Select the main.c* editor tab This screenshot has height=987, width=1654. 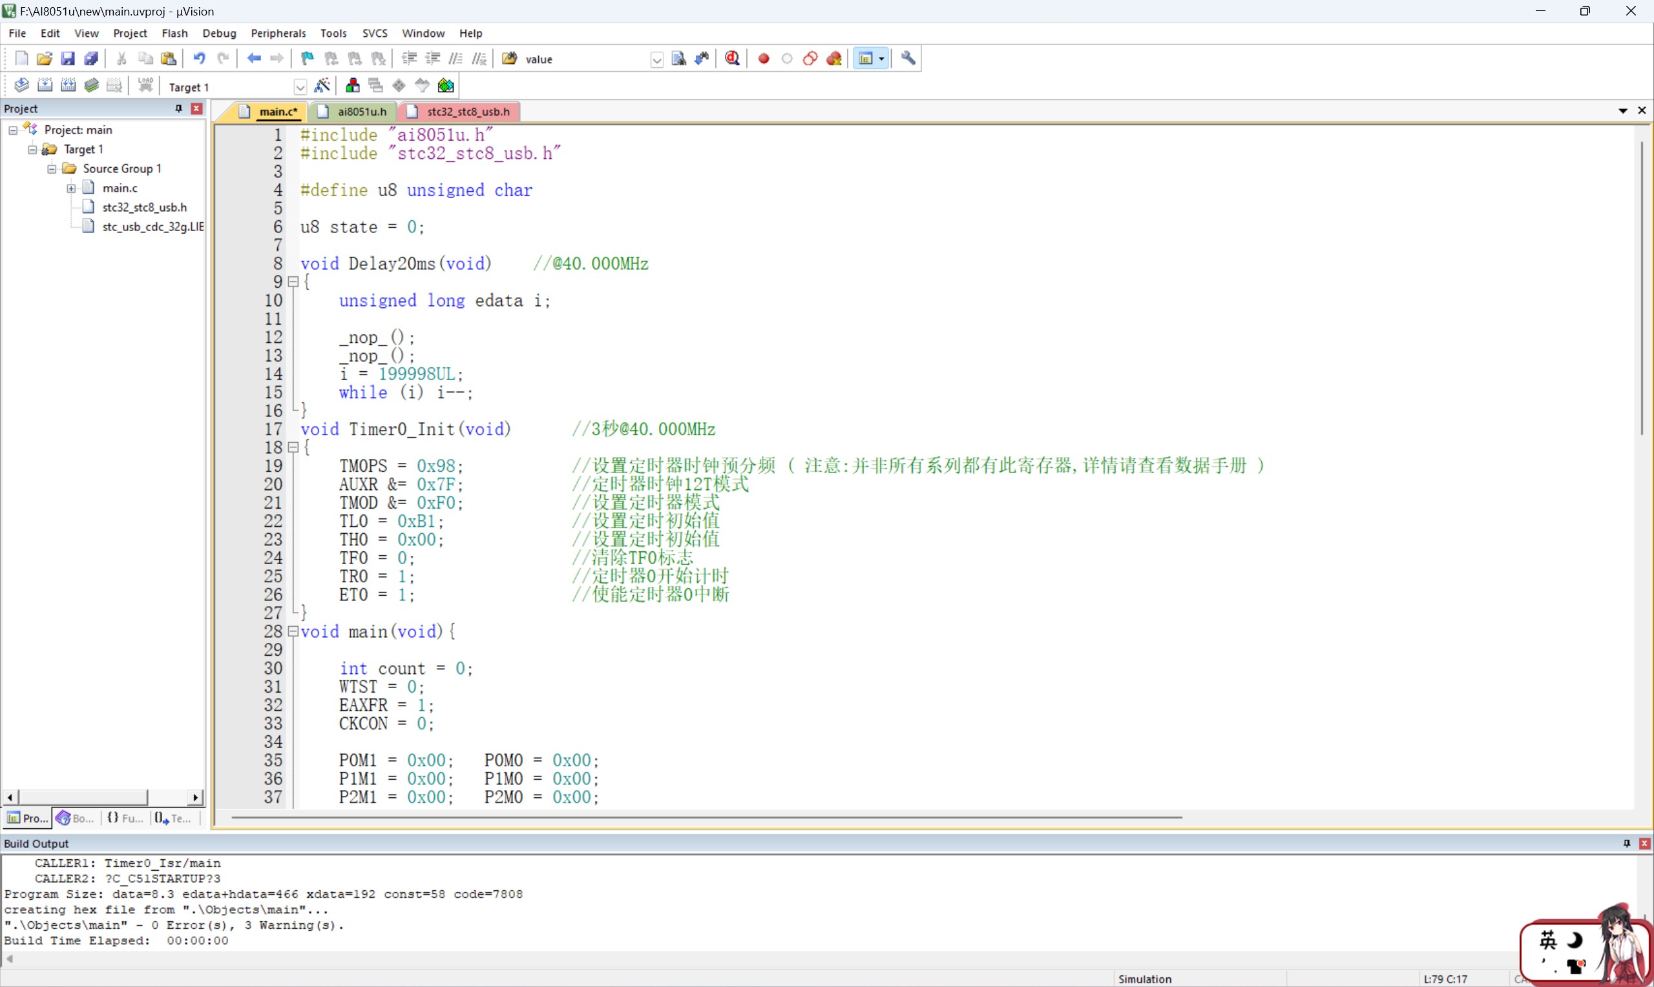(x=269, y=112)
